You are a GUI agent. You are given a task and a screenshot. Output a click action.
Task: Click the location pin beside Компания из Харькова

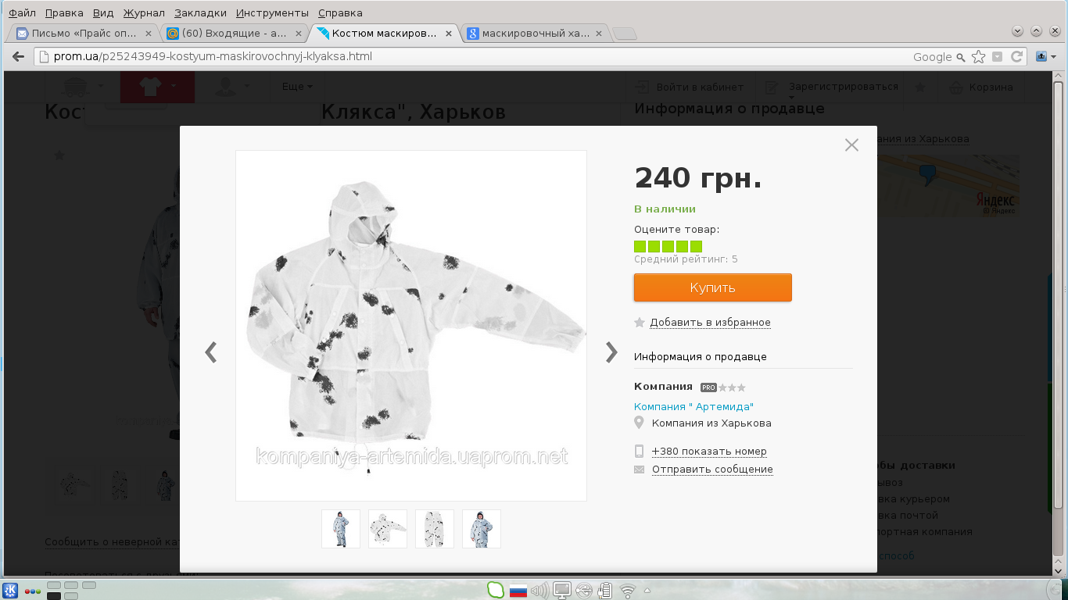[x=639, y=423]
